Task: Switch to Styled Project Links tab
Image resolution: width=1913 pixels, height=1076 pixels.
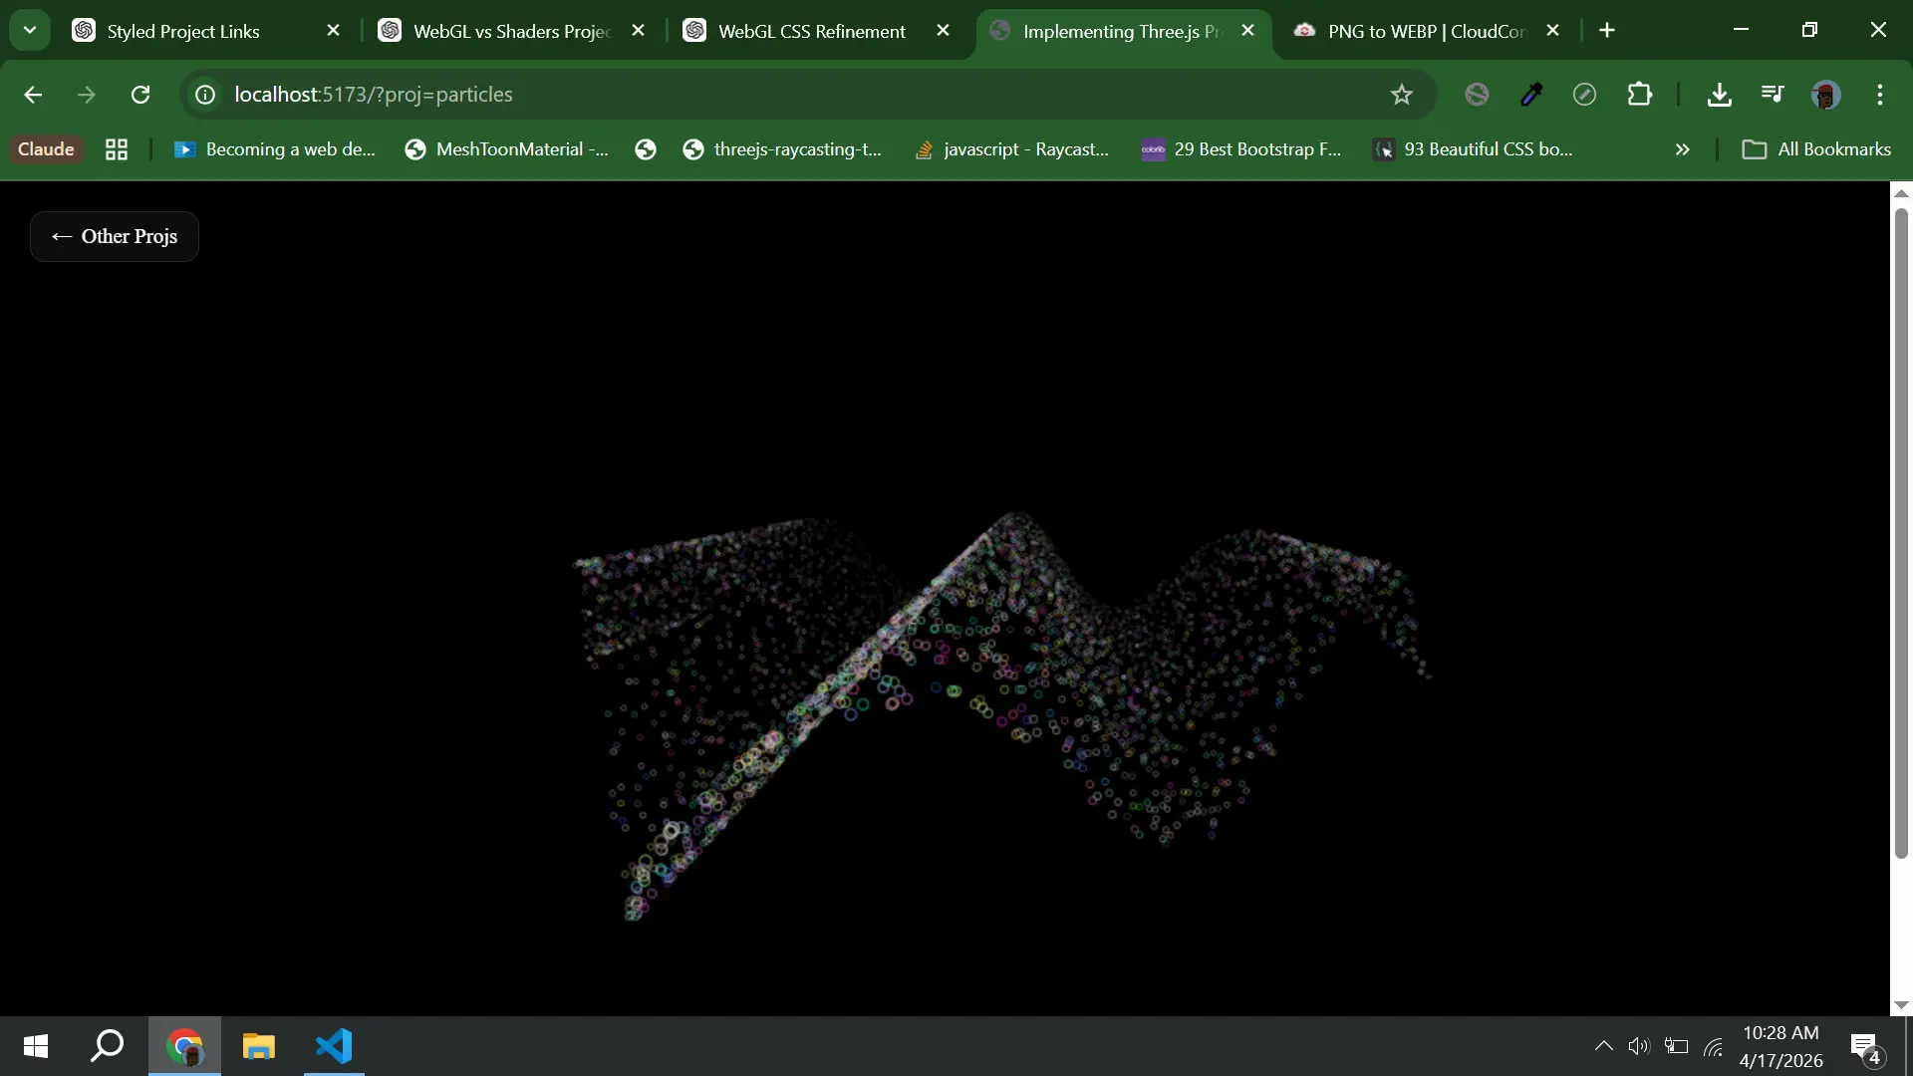Action: pos(183,31)
